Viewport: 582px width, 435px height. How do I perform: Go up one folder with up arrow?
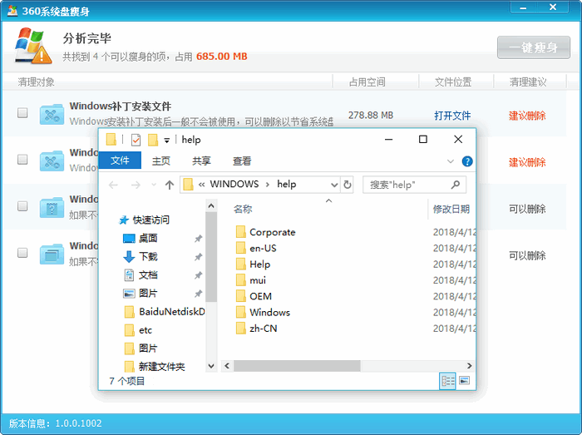[x=170, y=185]
